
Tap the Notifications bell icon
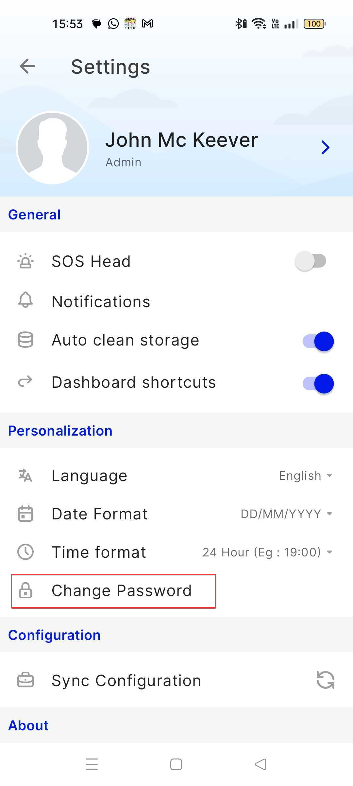(25, 300)
